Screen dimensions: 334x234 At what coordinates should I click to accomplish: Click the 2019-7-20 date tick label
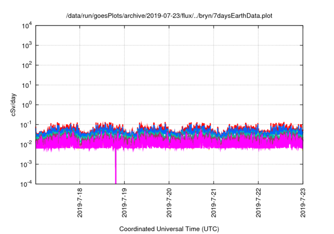tap(169, 203)
